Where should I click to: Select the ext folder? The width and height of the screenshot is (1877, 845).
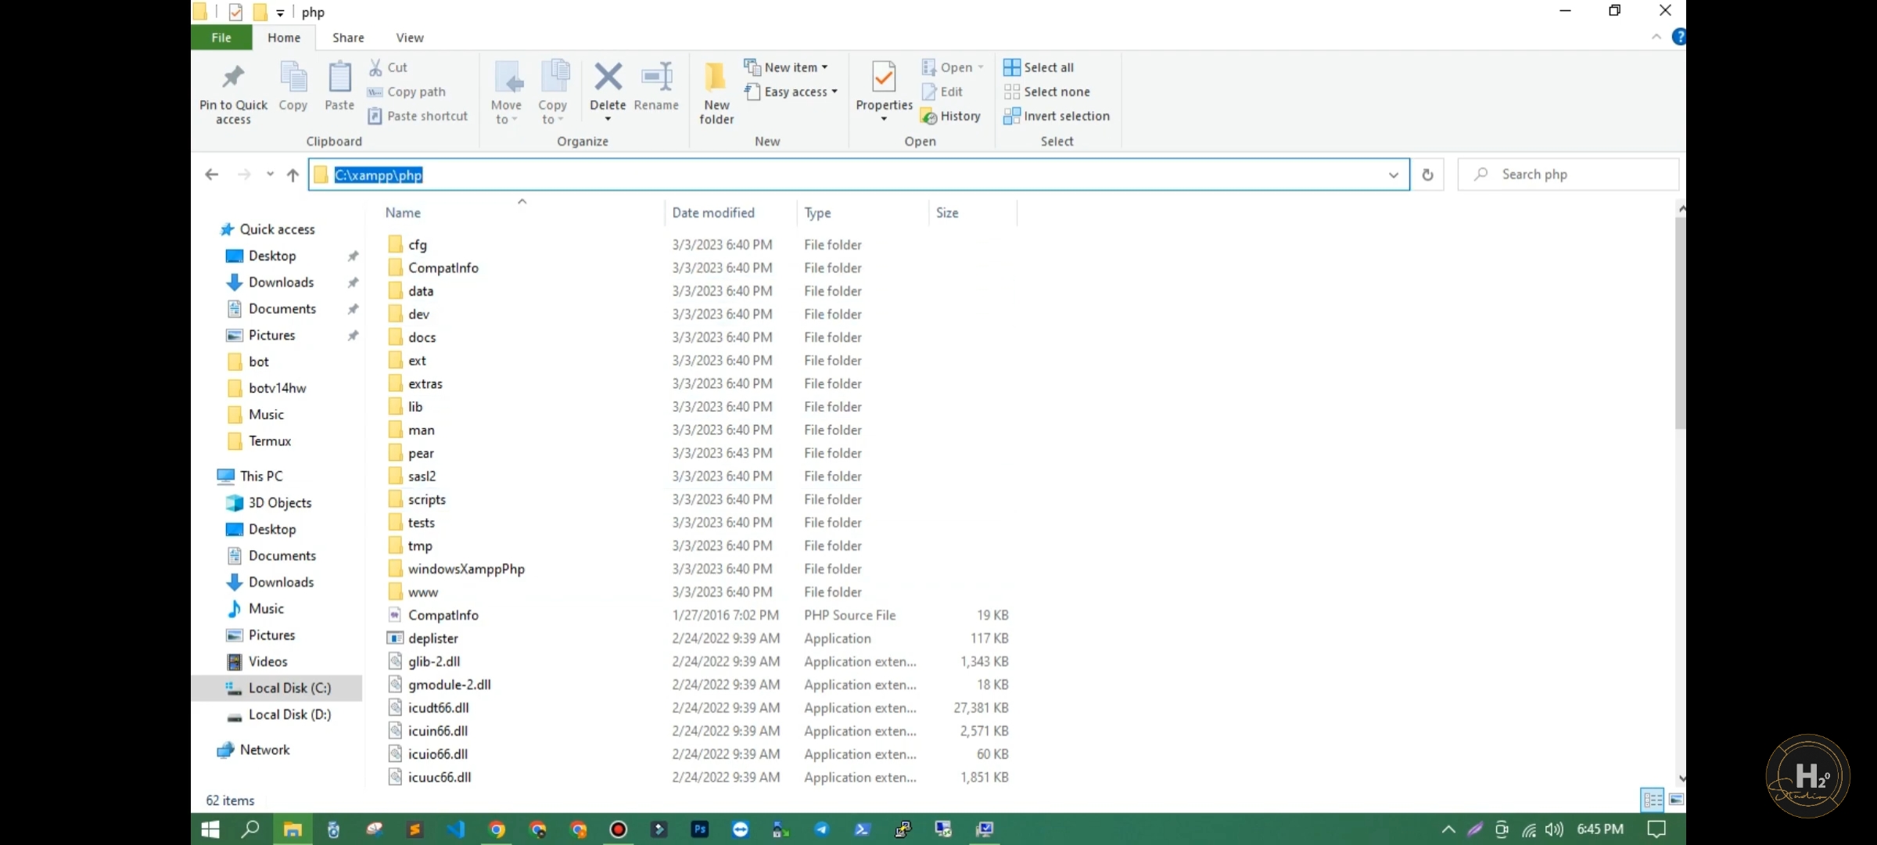tap(407, 361)
